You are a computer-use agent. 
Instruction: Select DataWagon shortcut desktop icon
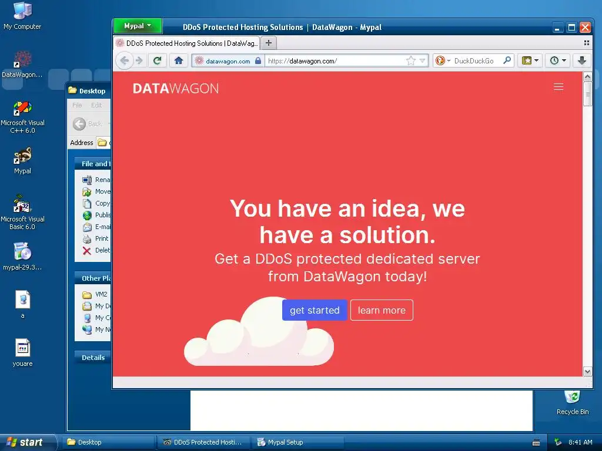[x=22, y=65]
